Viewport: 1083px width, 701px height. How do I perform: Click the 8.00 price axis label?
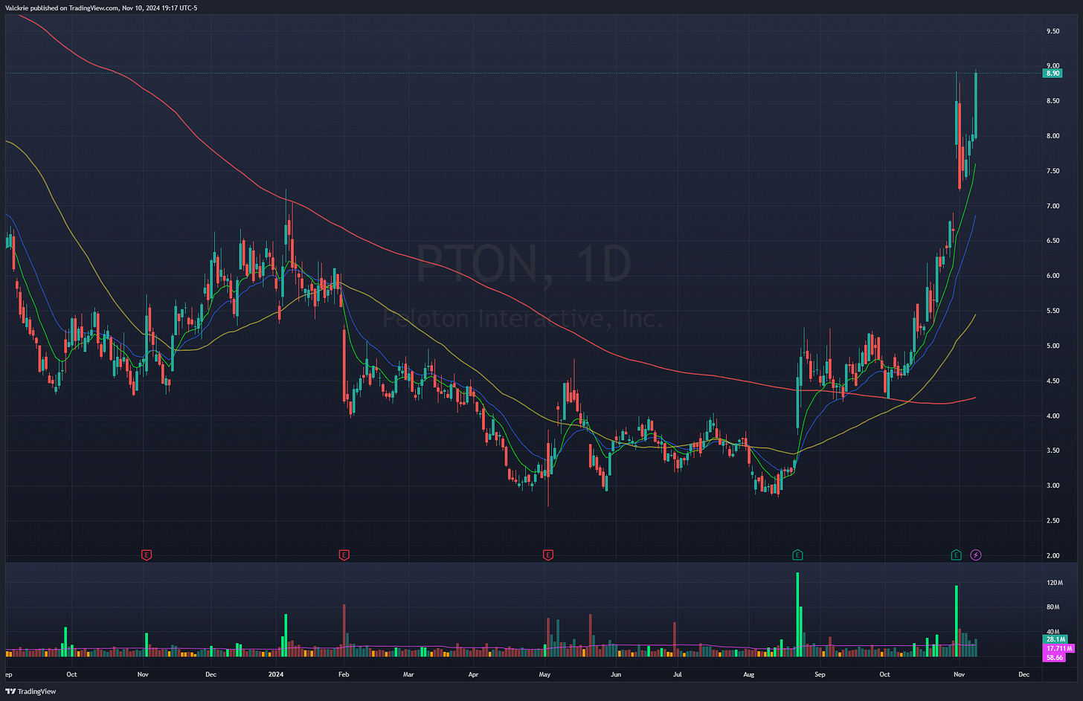[x=1053, y=136]
